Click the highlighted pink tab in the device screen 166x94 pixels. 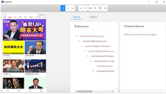pyautogui.click(x=10, y=17)
